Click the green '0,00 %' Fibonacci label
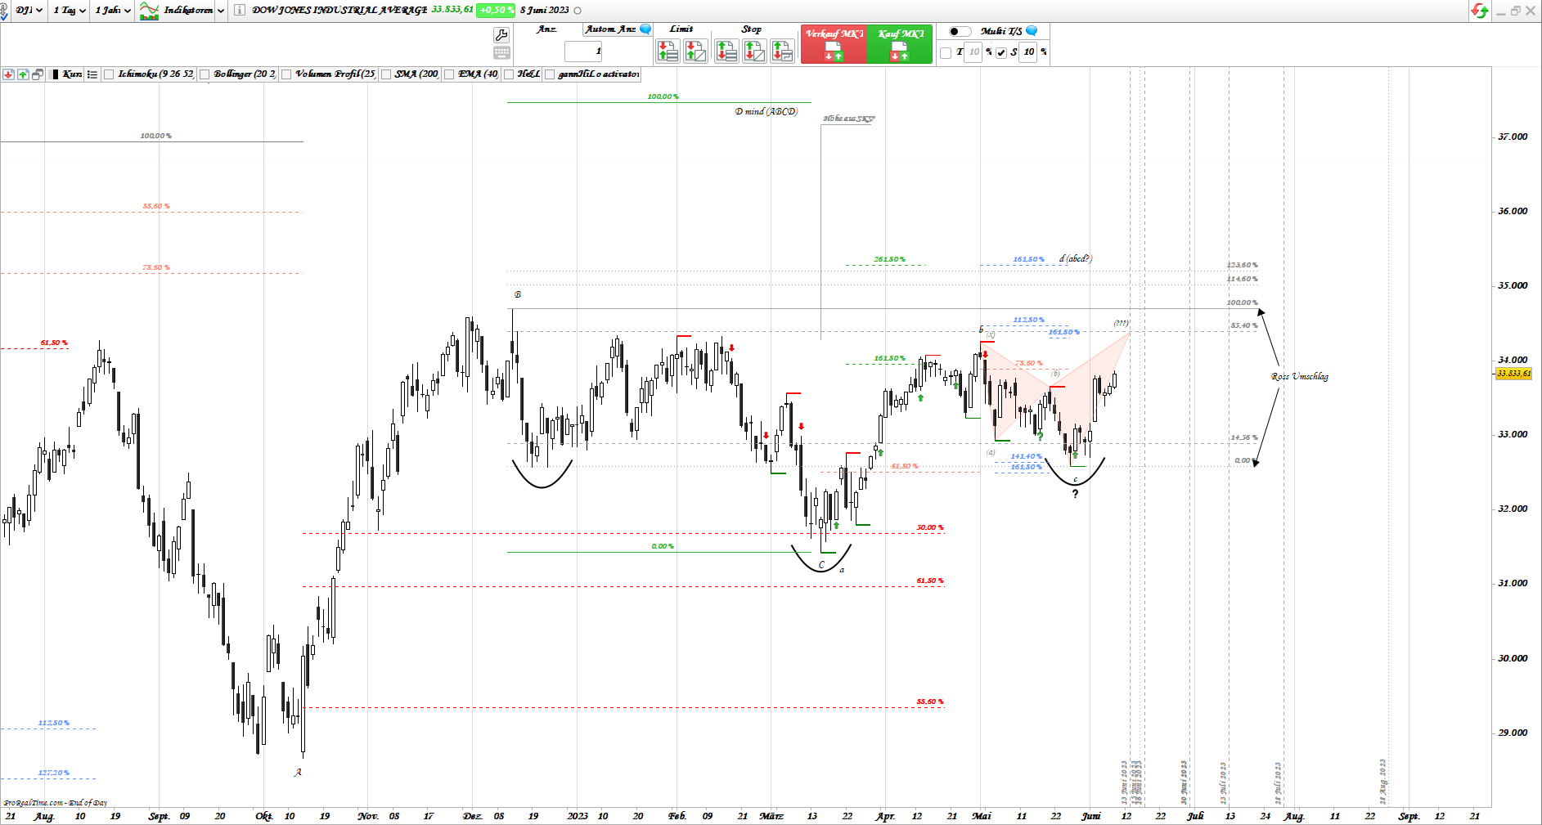1542x825 pixels. point(663,546)
